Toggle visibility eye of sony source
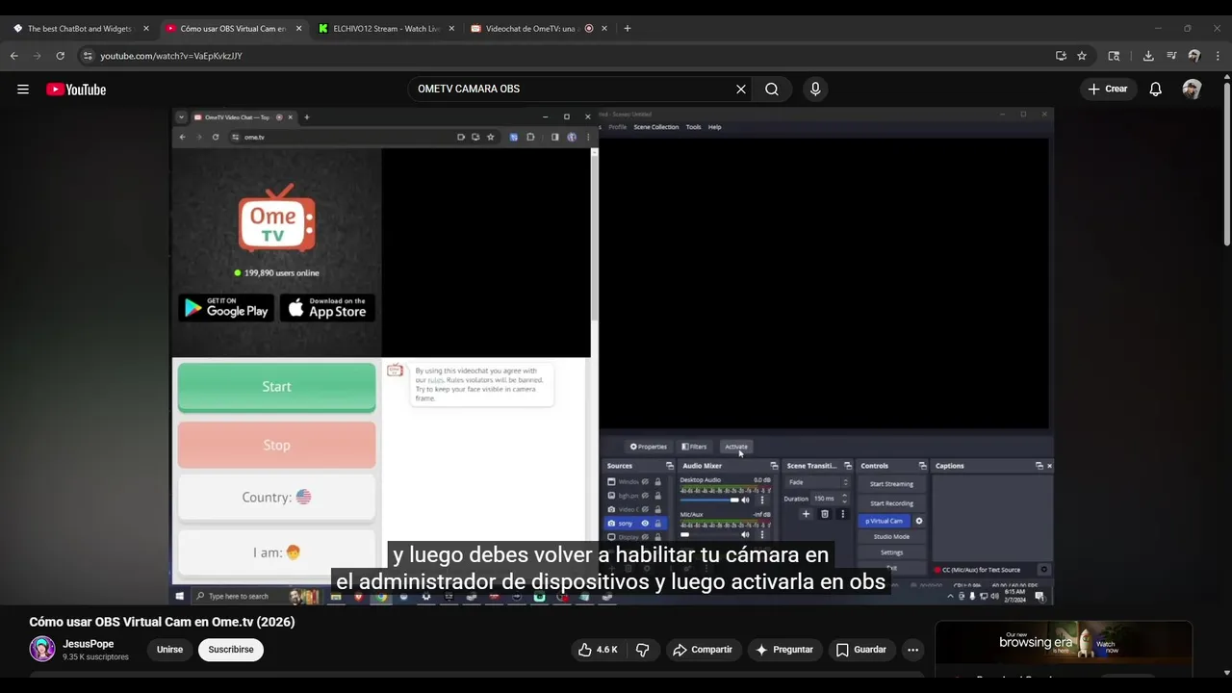This screenshot has width=1232, height=693. tap(645, 524)
